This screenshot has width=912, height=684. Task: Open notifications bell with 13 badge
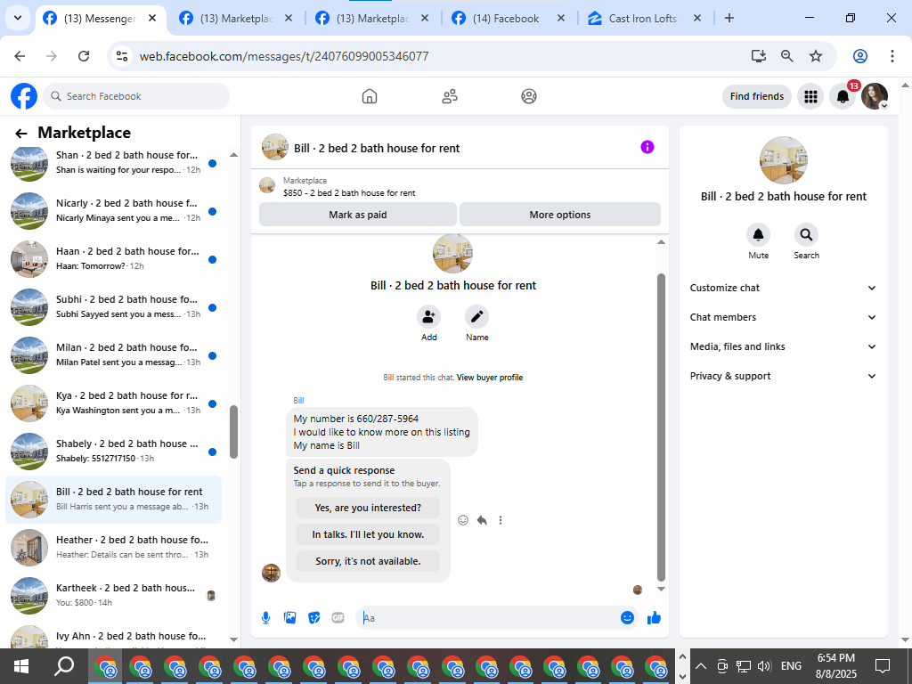(843, 96)
